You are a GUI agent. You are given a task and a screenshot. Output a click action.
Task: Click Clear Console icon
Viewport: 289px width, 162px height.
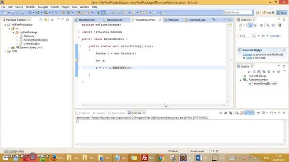(237, 113)
